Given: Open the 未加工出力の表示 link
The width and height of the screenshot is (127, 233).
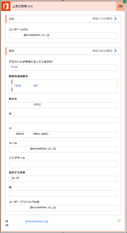Looking at the screenshot, I should tap(102, 51).
